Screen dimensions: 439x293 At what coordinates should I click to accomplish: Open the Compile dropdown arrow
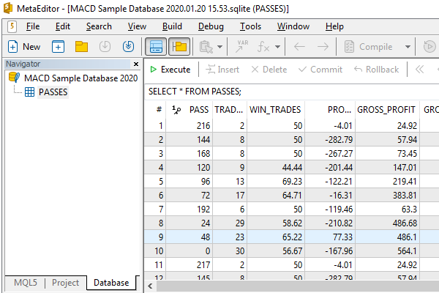[408, 47]
